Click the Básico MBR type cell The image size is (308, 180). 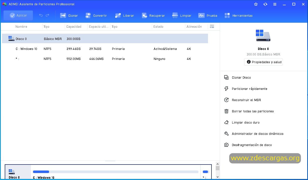click(x=53, y=39)
